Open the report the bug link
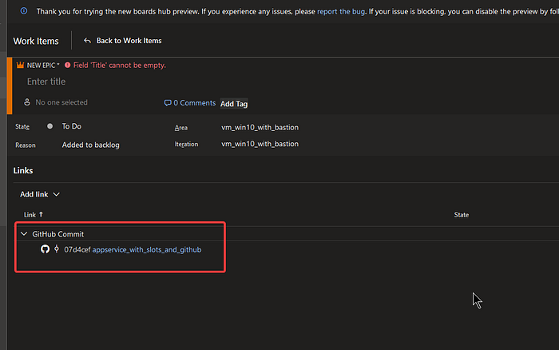 (x=341, y=11)
